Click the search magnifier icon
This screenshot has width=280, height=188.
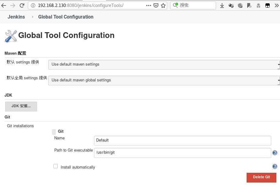[x=175, y=5]
